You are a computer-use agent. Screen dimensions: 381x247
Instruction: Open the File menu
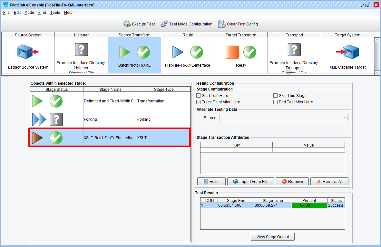6,12
